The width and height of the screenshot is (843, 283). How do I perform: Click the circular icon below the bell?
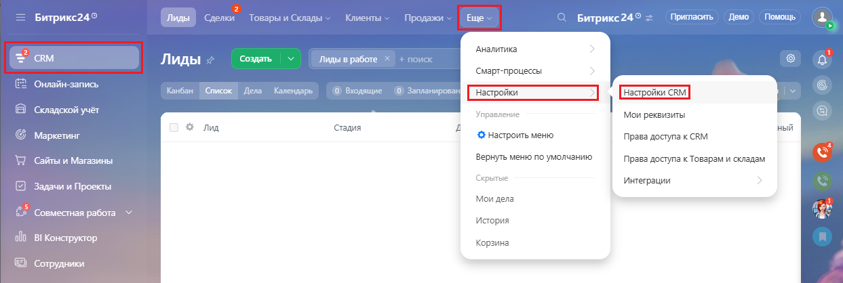(822, 86)
